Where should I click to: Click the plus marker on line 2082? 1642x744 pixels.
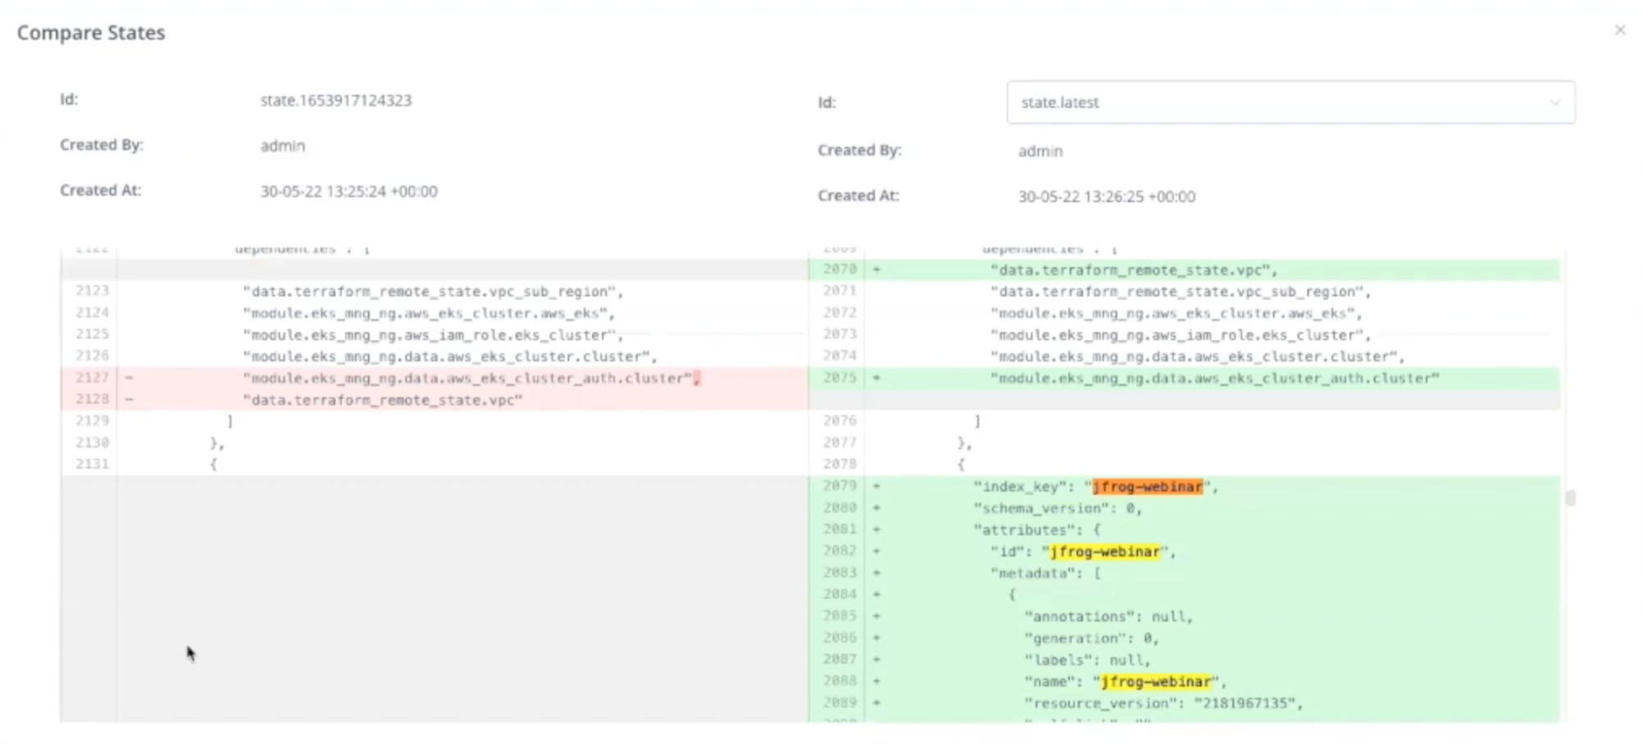click(x=876, y=551)
